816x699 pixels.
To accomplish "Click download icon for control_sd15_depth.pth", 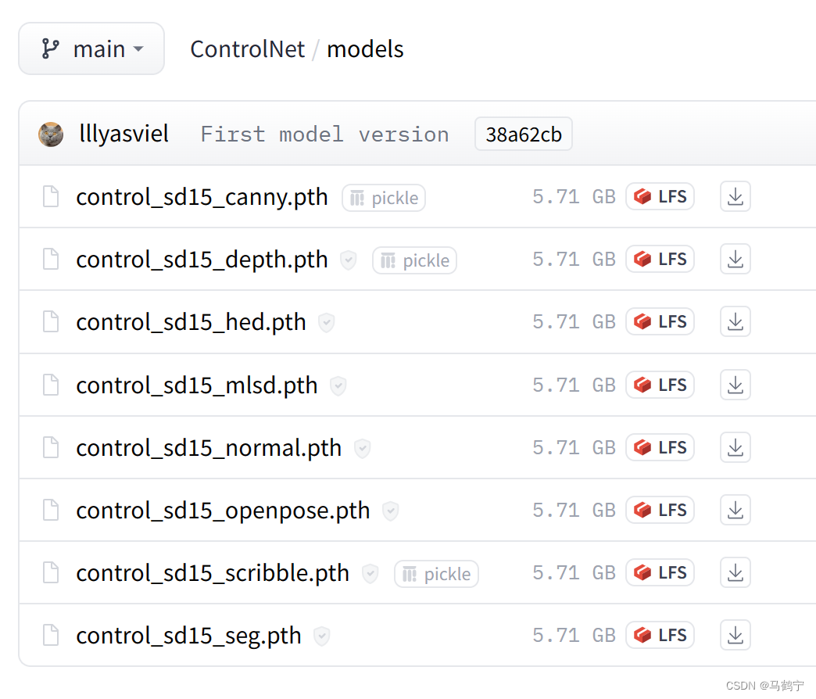I will [x=735, y=260].
